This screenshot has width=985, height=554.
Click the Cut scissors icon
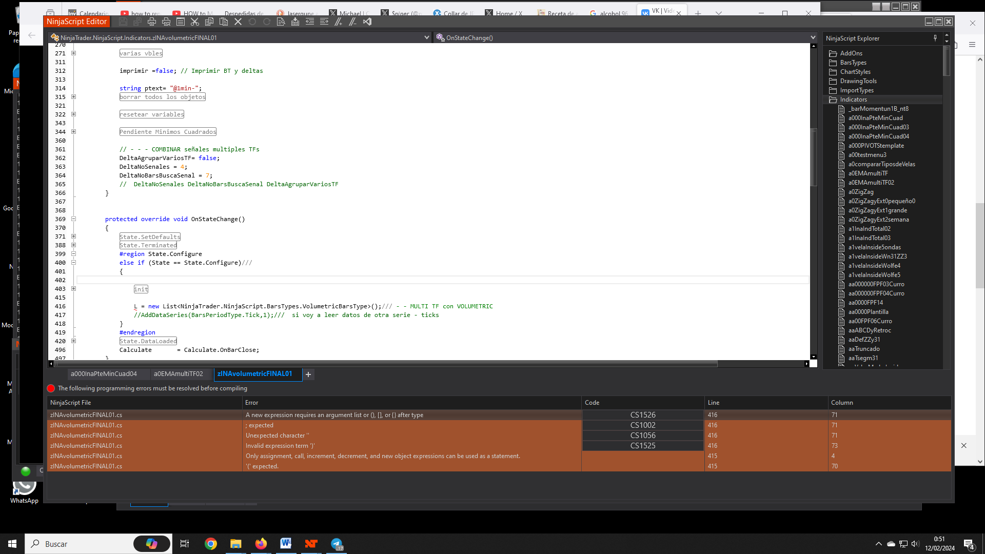click(x=195, y=22)
